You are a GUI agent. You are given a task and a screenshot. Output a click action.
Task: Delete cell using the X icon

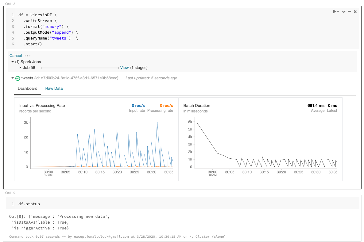click(355, 12)
